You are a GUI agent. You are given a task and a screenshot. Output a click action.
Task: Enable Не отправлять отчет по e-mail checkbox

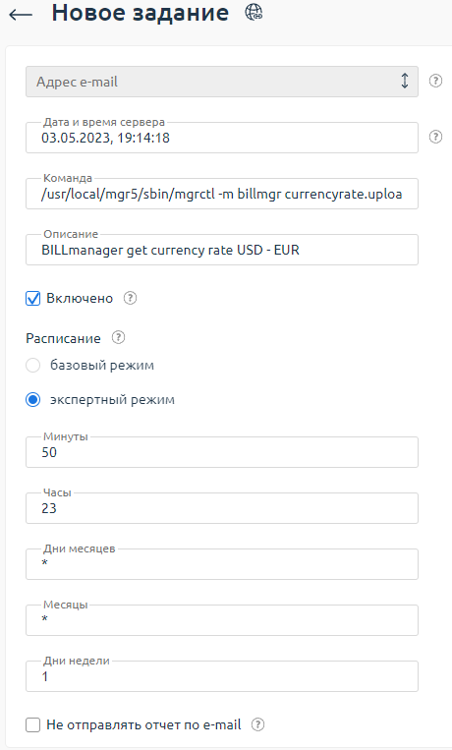(33, 725)
